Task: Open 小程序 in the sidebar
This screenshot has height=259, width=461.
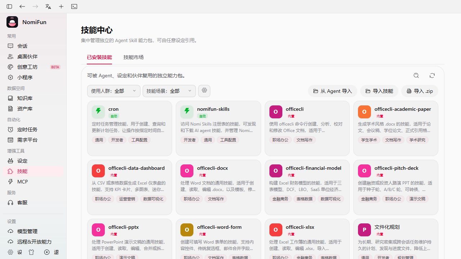Action: click(33, 77)
